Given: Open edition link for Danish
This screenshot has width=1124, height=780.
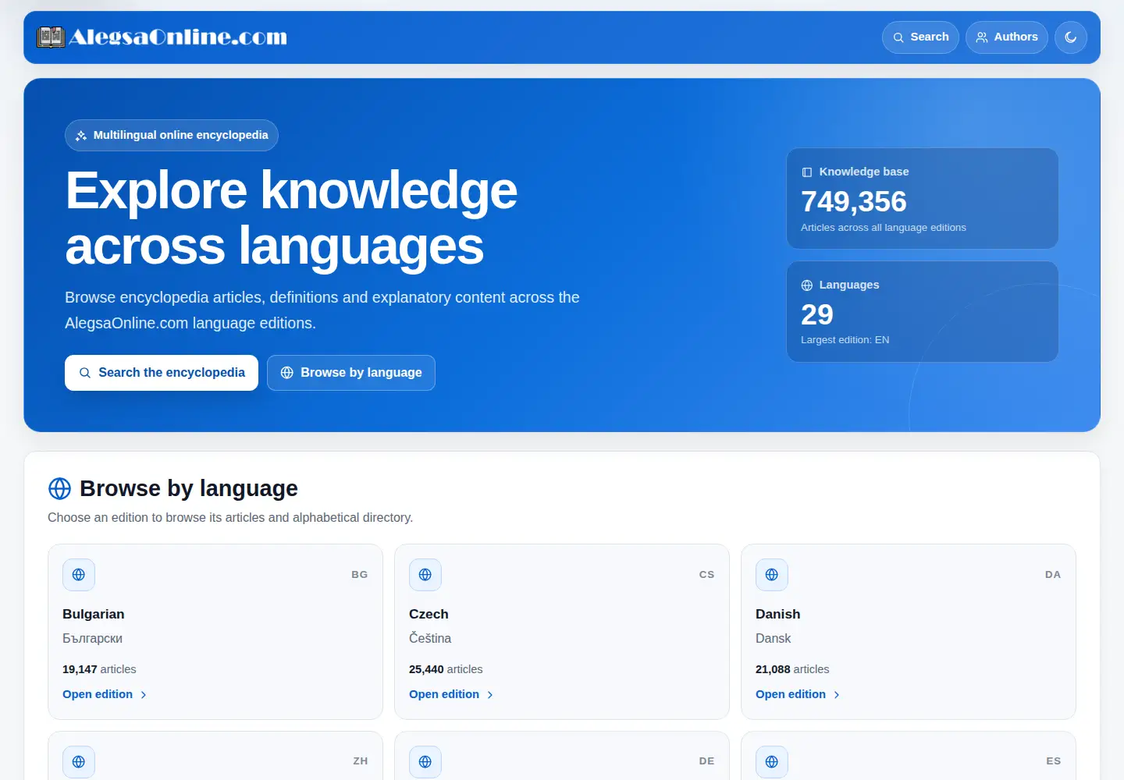Looking at the screenshot, I should 798,694.
